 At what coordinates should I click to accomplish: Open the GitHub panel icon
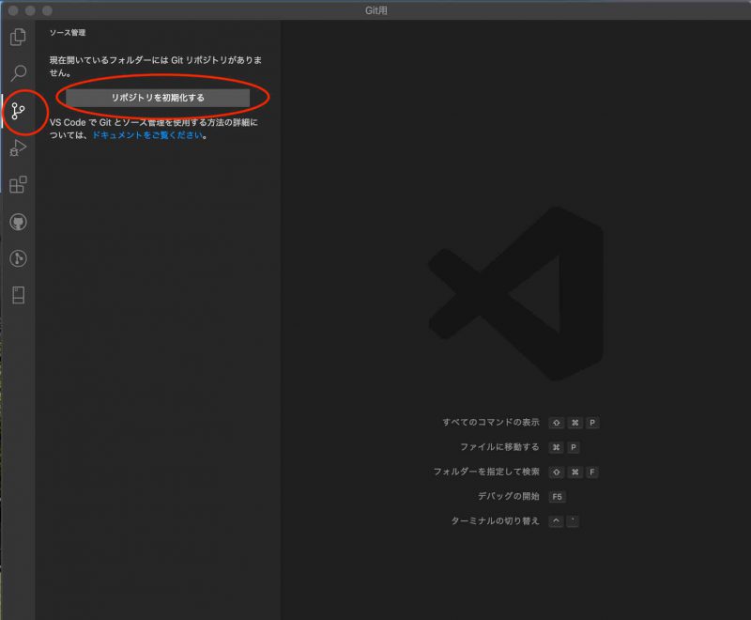click(18, 222)
